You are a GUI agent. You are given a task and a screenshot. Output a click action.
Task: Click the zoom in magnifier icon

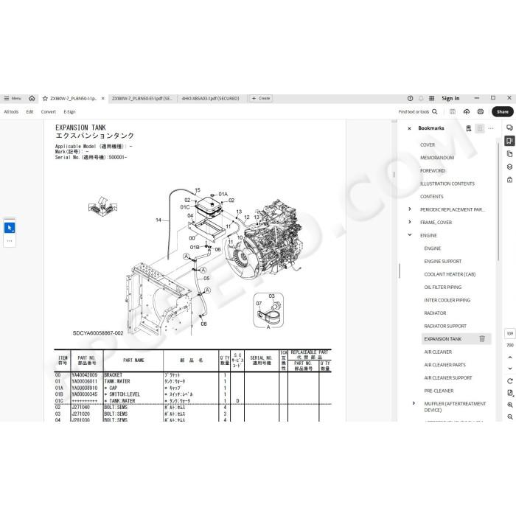pyautogui.click(x=510, y=405)
